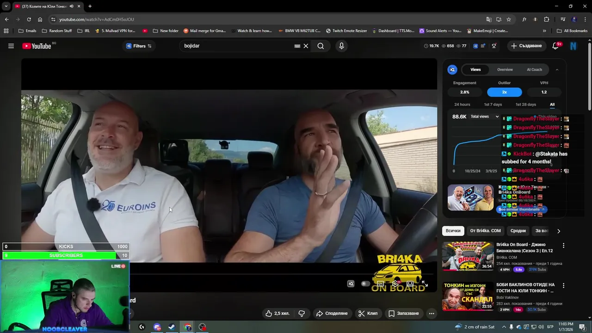This screenshot has width=592, height=333.
Task: Switch player to theater mode
Action: tap(410, 284)
